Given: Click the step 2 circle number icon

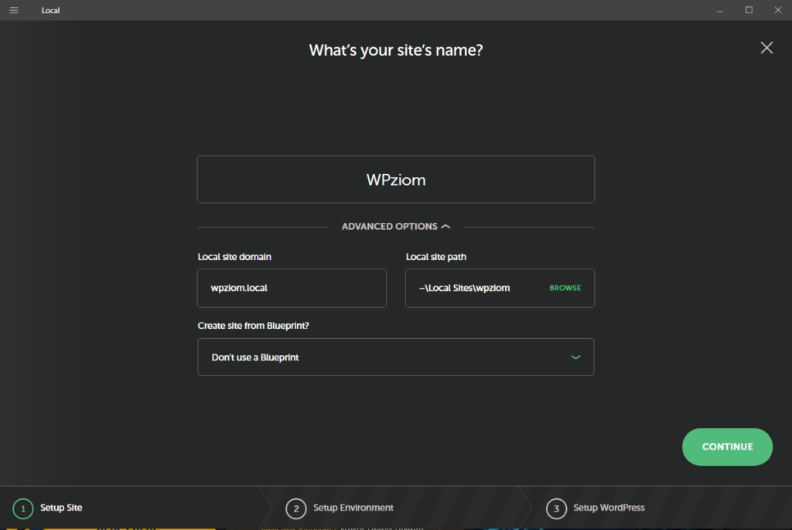Looking at the screenshot, I should point(295,508).
